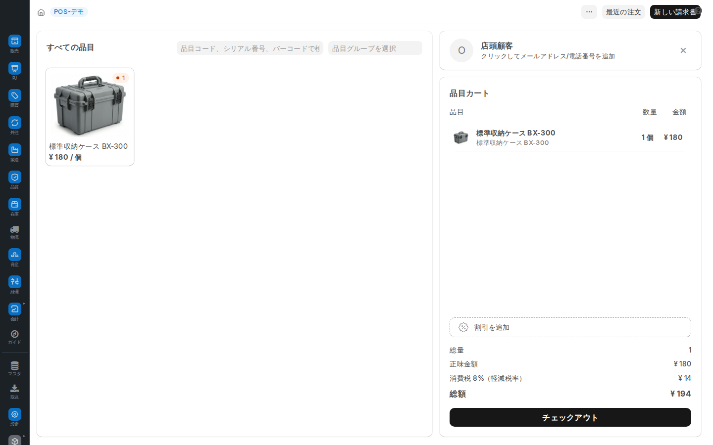
Task: Click the 品目カート heading
Action: pyautogui.click(x=469, y=93)
